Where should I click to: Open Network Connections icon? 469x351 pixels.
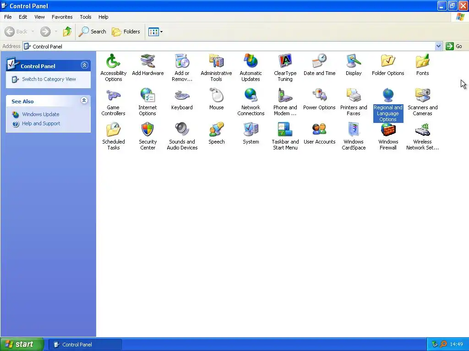(x=251, y=95)
